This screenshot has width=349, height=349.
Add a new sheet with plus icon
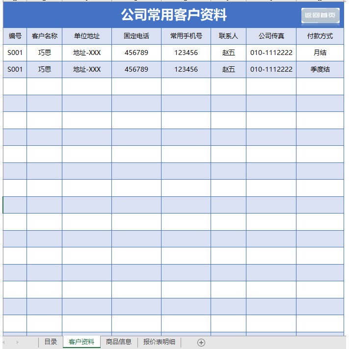[201, 343]
